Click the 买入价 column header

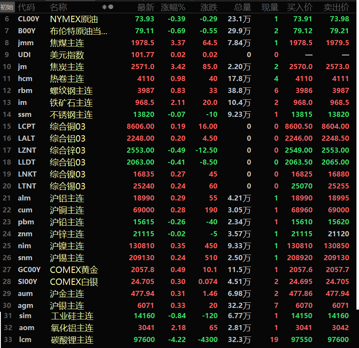click(299, 7)
